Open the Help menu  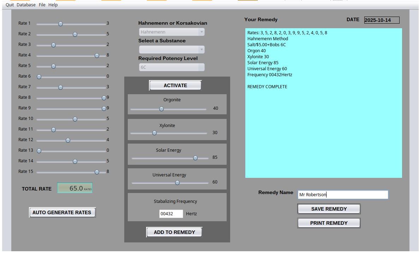pyautogui.click(x=53, y=5)
